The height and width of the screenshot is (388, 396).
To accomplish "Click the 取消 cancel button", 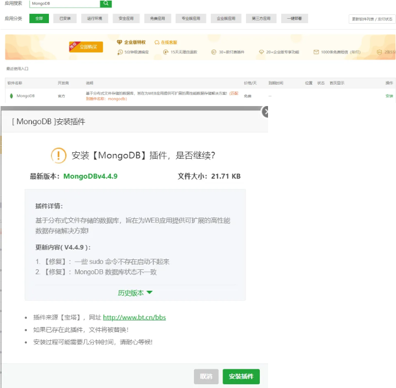I will click(206, 376).
